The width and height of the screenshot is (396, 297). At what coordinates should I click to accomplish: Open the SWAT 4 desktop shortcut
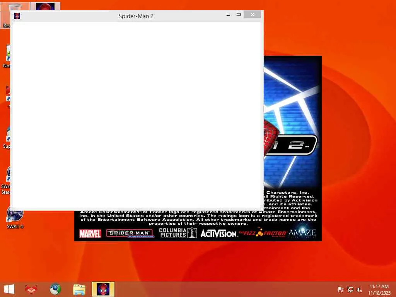(x=15, y=218)
